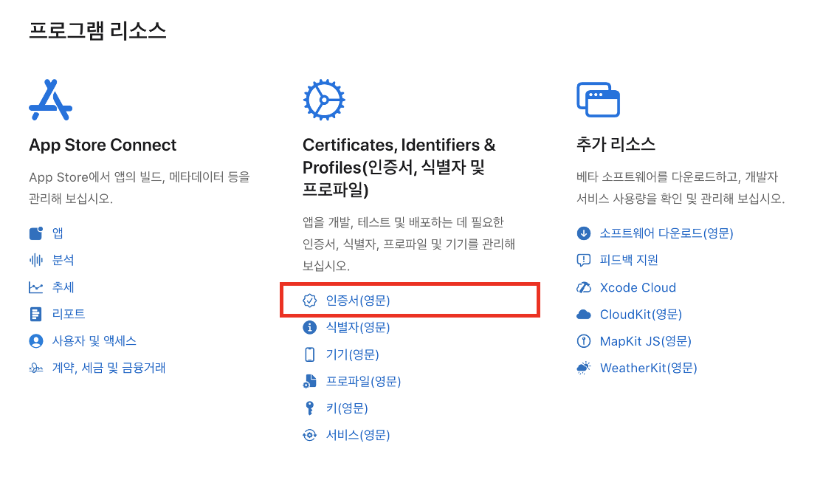Image resolution: width=837 pixels, height=480 pixels.
Task: Open the 프로파일(영문) link
Action: (x=363, y=381)
